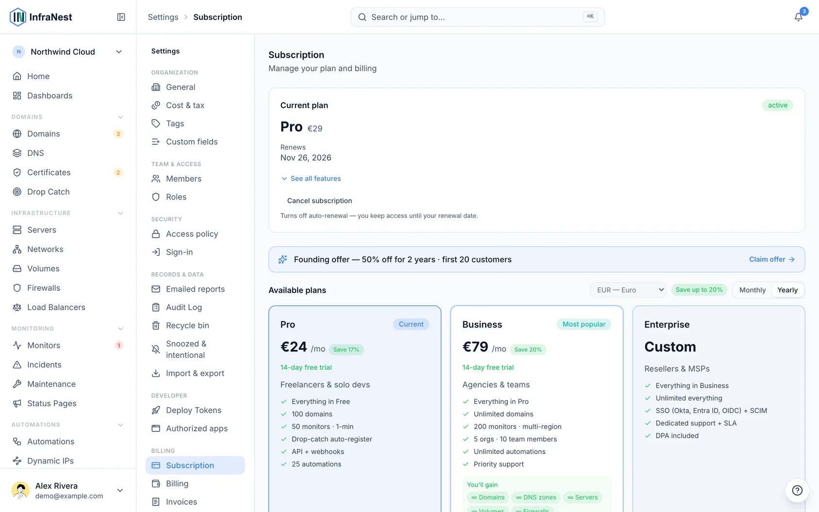Open the Alex Rivera account menu
Viewport: 819px width, 512px height.
tap(68, 490)
